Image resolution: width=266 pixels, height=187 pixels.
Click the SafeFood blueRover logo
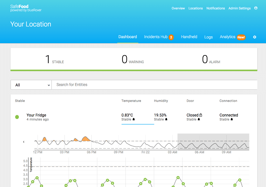point(26,7)
